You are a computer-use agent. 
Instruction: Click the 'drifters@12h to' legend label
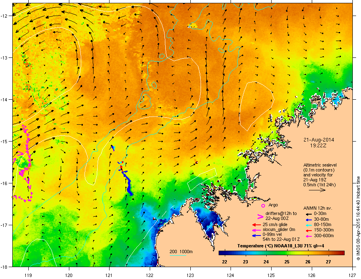[x=281, y=213]
